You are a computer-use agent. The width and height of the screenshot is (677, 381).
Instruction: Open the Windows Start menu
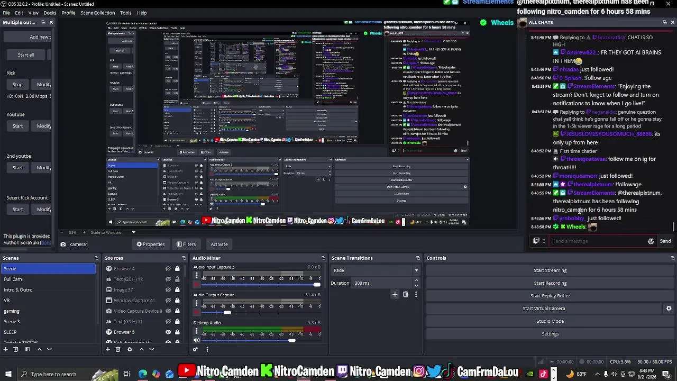click(x=8, y=374)
